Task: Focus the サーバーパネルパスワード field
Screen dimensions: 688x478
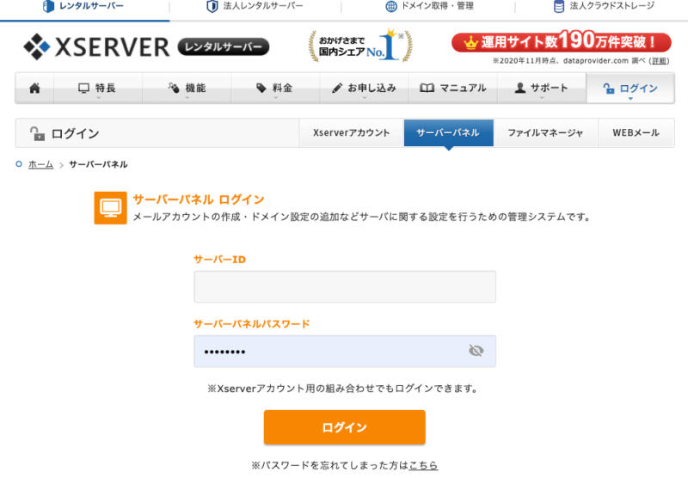Action: [x=345, y=352]
